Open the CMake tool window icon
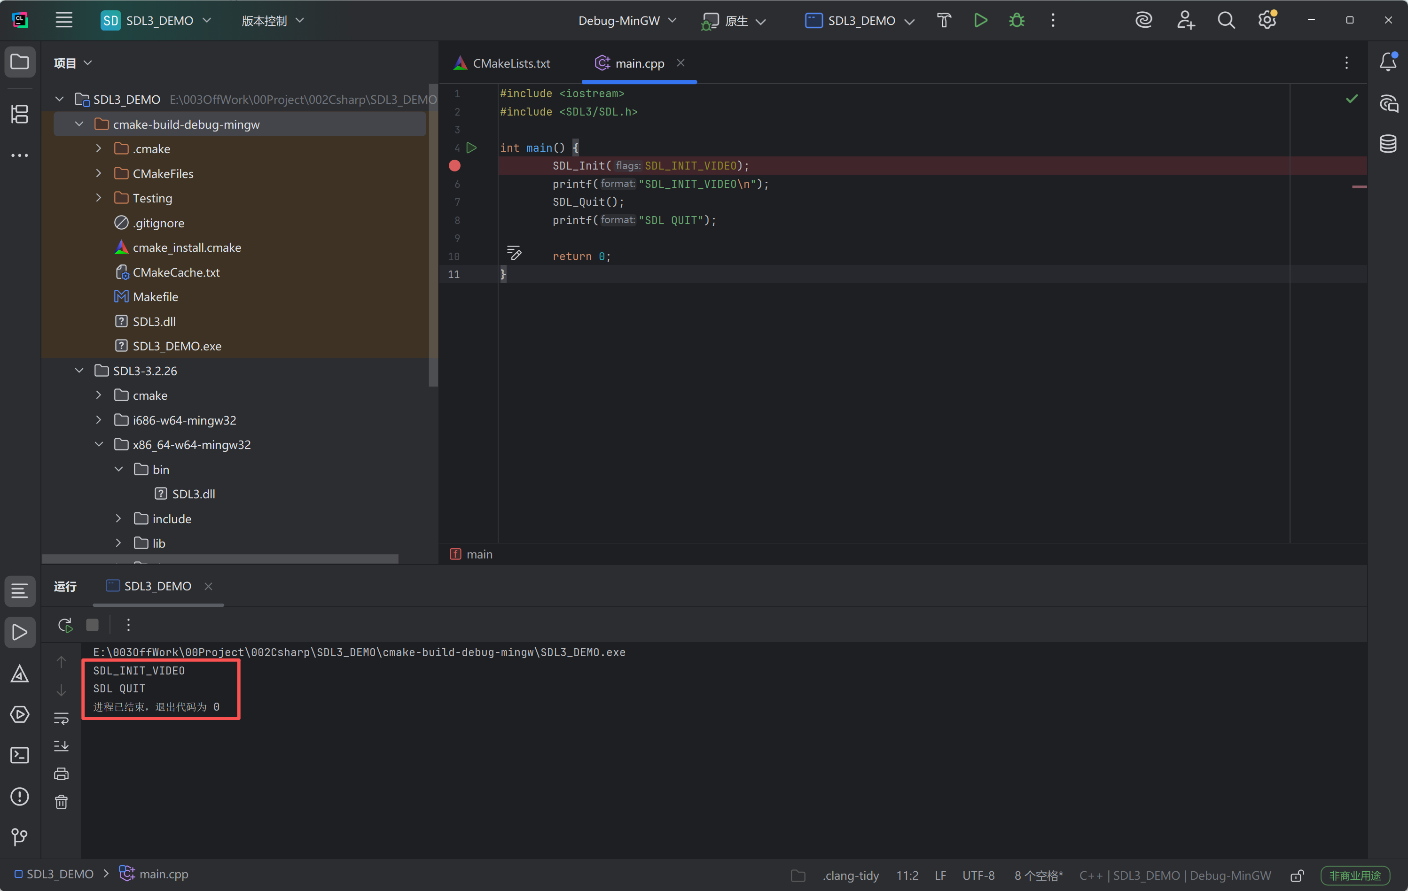The height and width of the screenshot is (891, 1408). [x=20, y=674]
